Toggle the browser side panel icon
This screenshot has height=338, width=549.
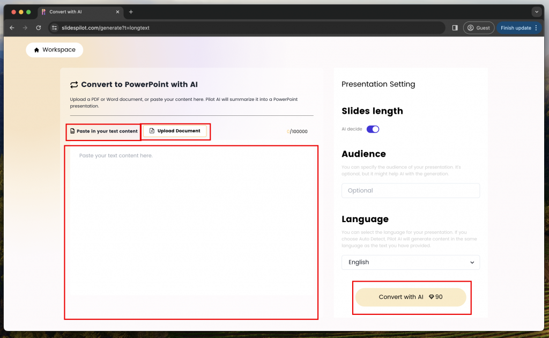[x=455, y=28]
